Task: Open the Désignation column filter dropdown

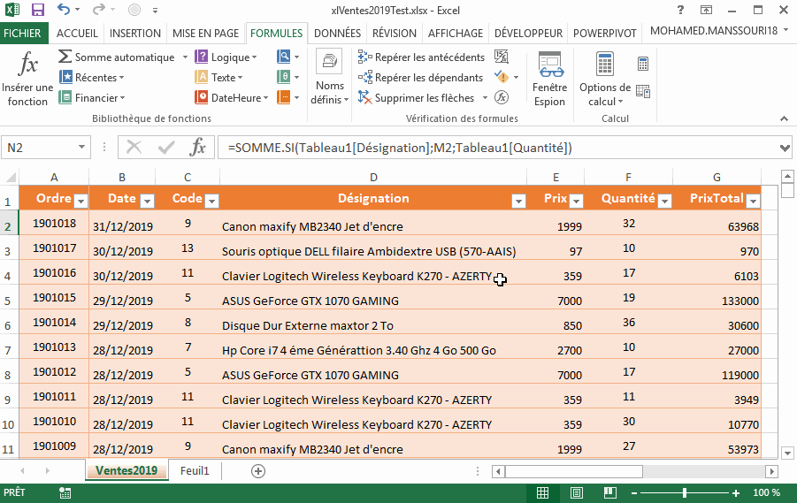Action: [x=518, y=202]
